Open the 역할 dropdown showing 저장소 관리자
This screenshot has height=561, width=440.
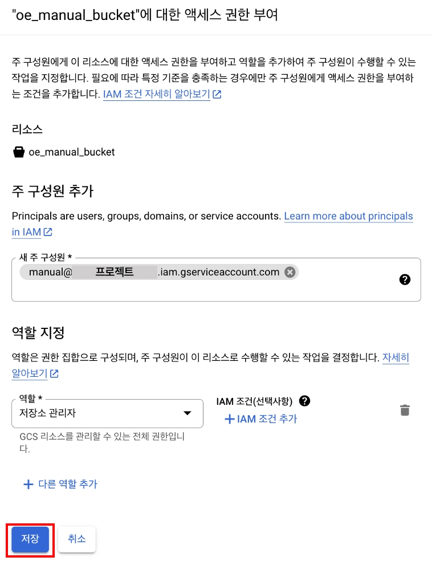click(x=97, y=413)
